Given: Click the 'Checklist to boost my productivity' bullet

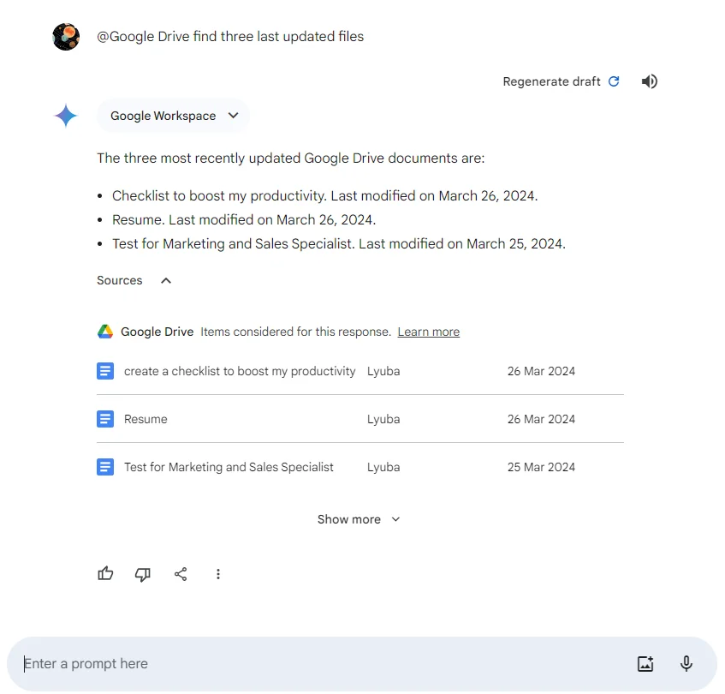Looking at the screenshot, I should click(324, 195).
